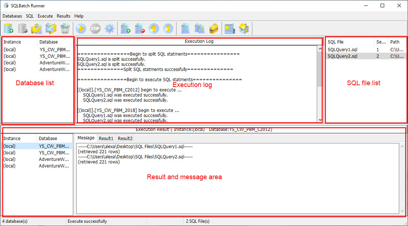Click the Remove SQL file icon
The width and height of the screenshot is (408, 226).
(140, 28)
